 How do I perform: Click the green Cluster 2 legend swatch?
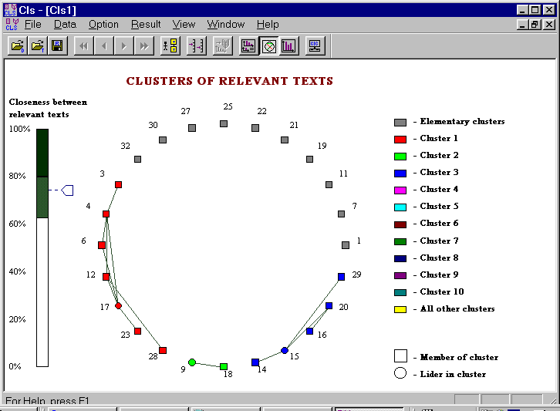[400, 157]
